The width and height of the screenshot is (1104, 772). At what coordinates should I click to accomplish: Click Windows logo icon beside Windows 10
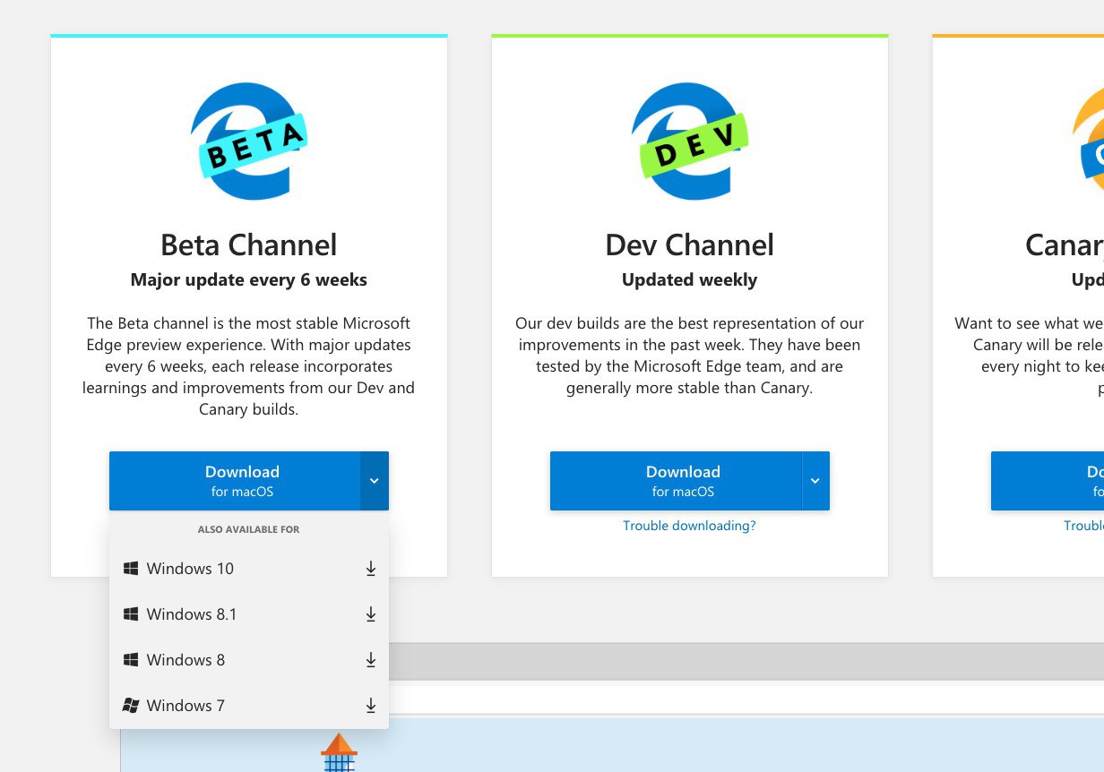point(131,569)
